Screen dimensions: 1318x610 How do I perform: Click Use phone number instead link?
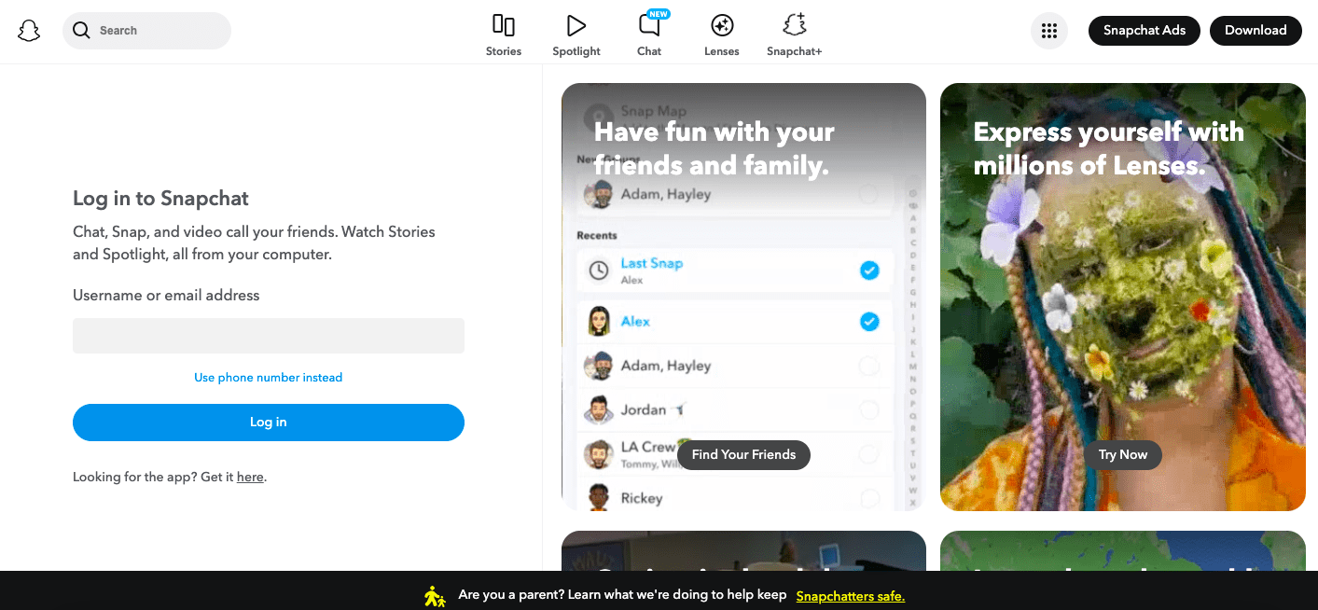click(x=269, y=378)
